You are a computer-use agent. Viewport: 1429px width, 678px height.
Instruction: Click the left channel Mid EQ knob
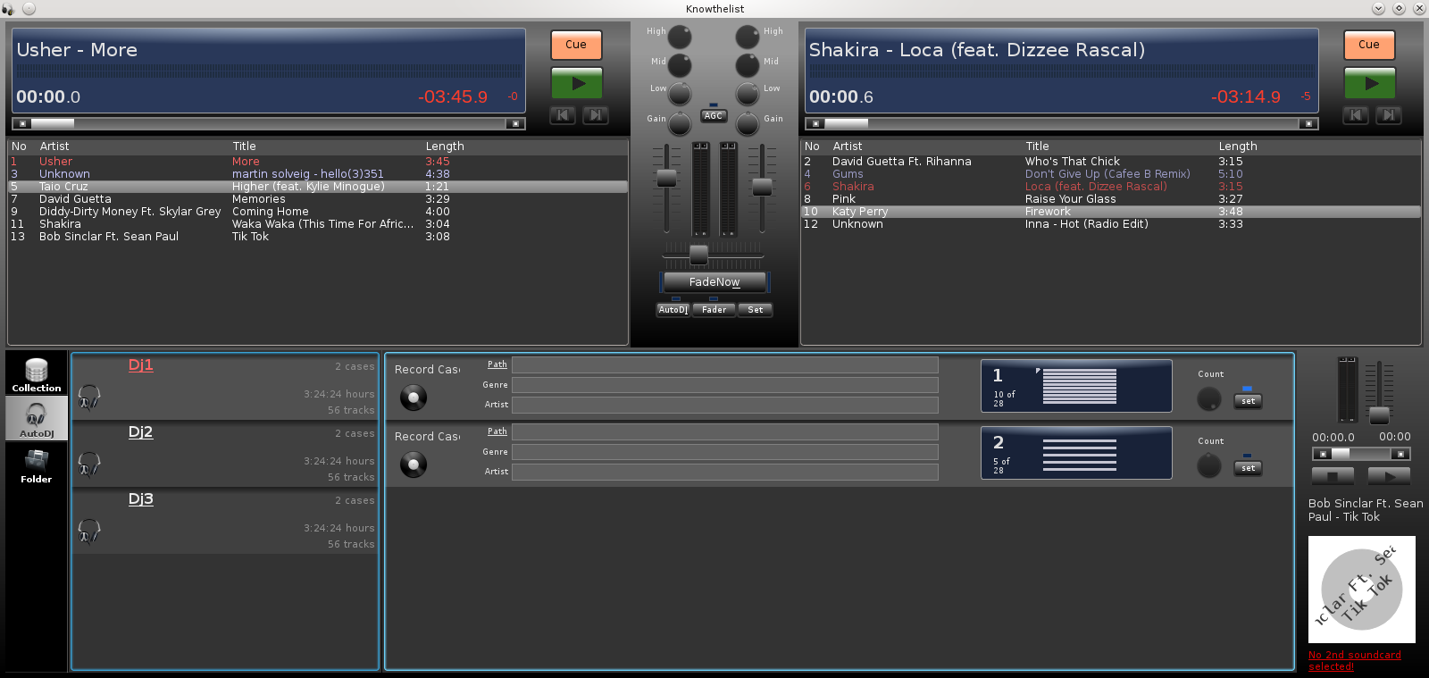[680, 65]
